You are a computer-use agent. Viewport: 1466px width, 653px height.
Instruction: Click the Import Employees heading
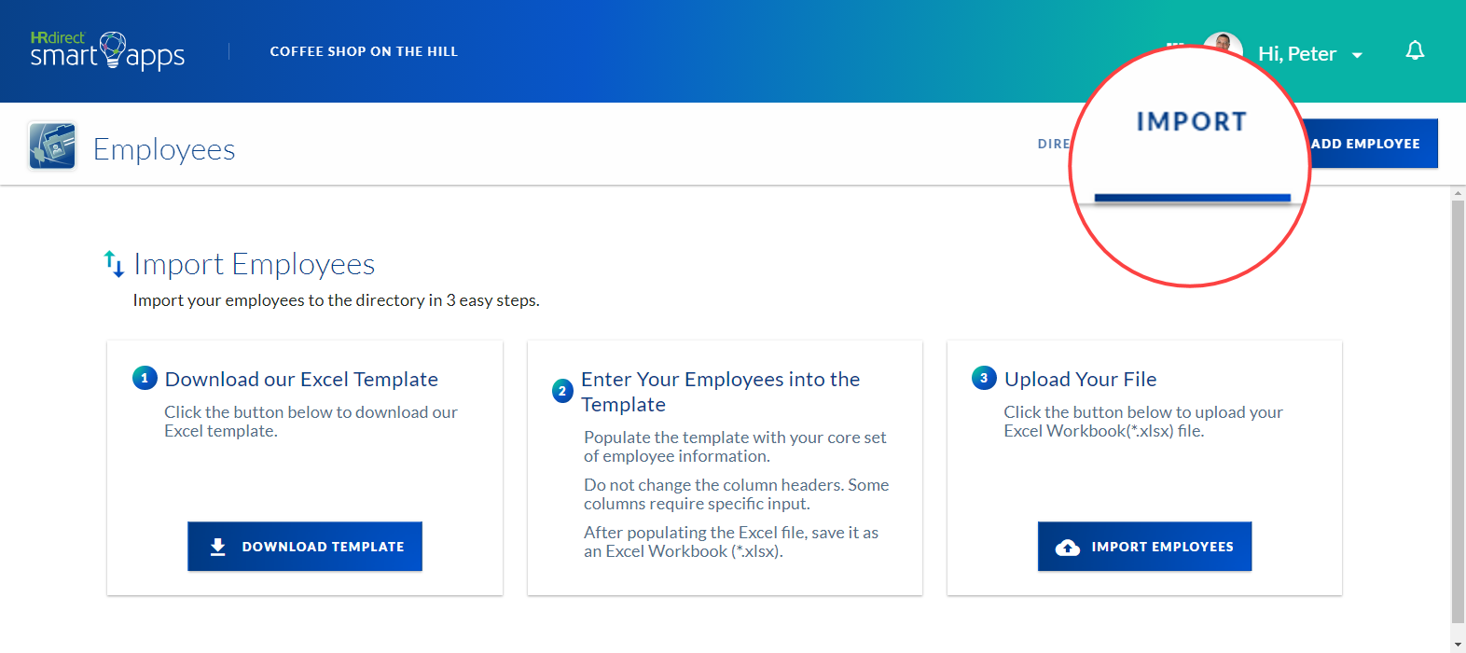(x=255, y=264)
